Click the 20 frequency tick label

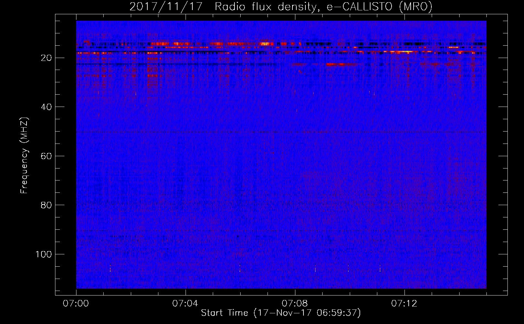click(x=46, y=58)
